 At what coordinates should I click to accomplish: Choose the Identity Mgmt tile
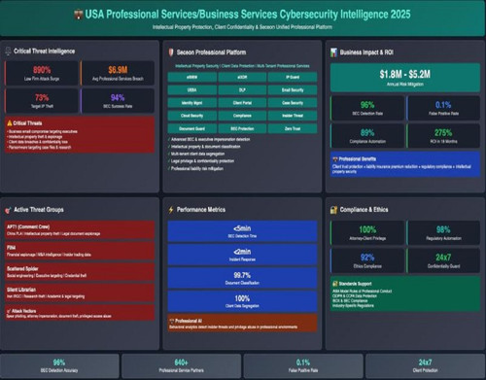click(x=192, y=103)
